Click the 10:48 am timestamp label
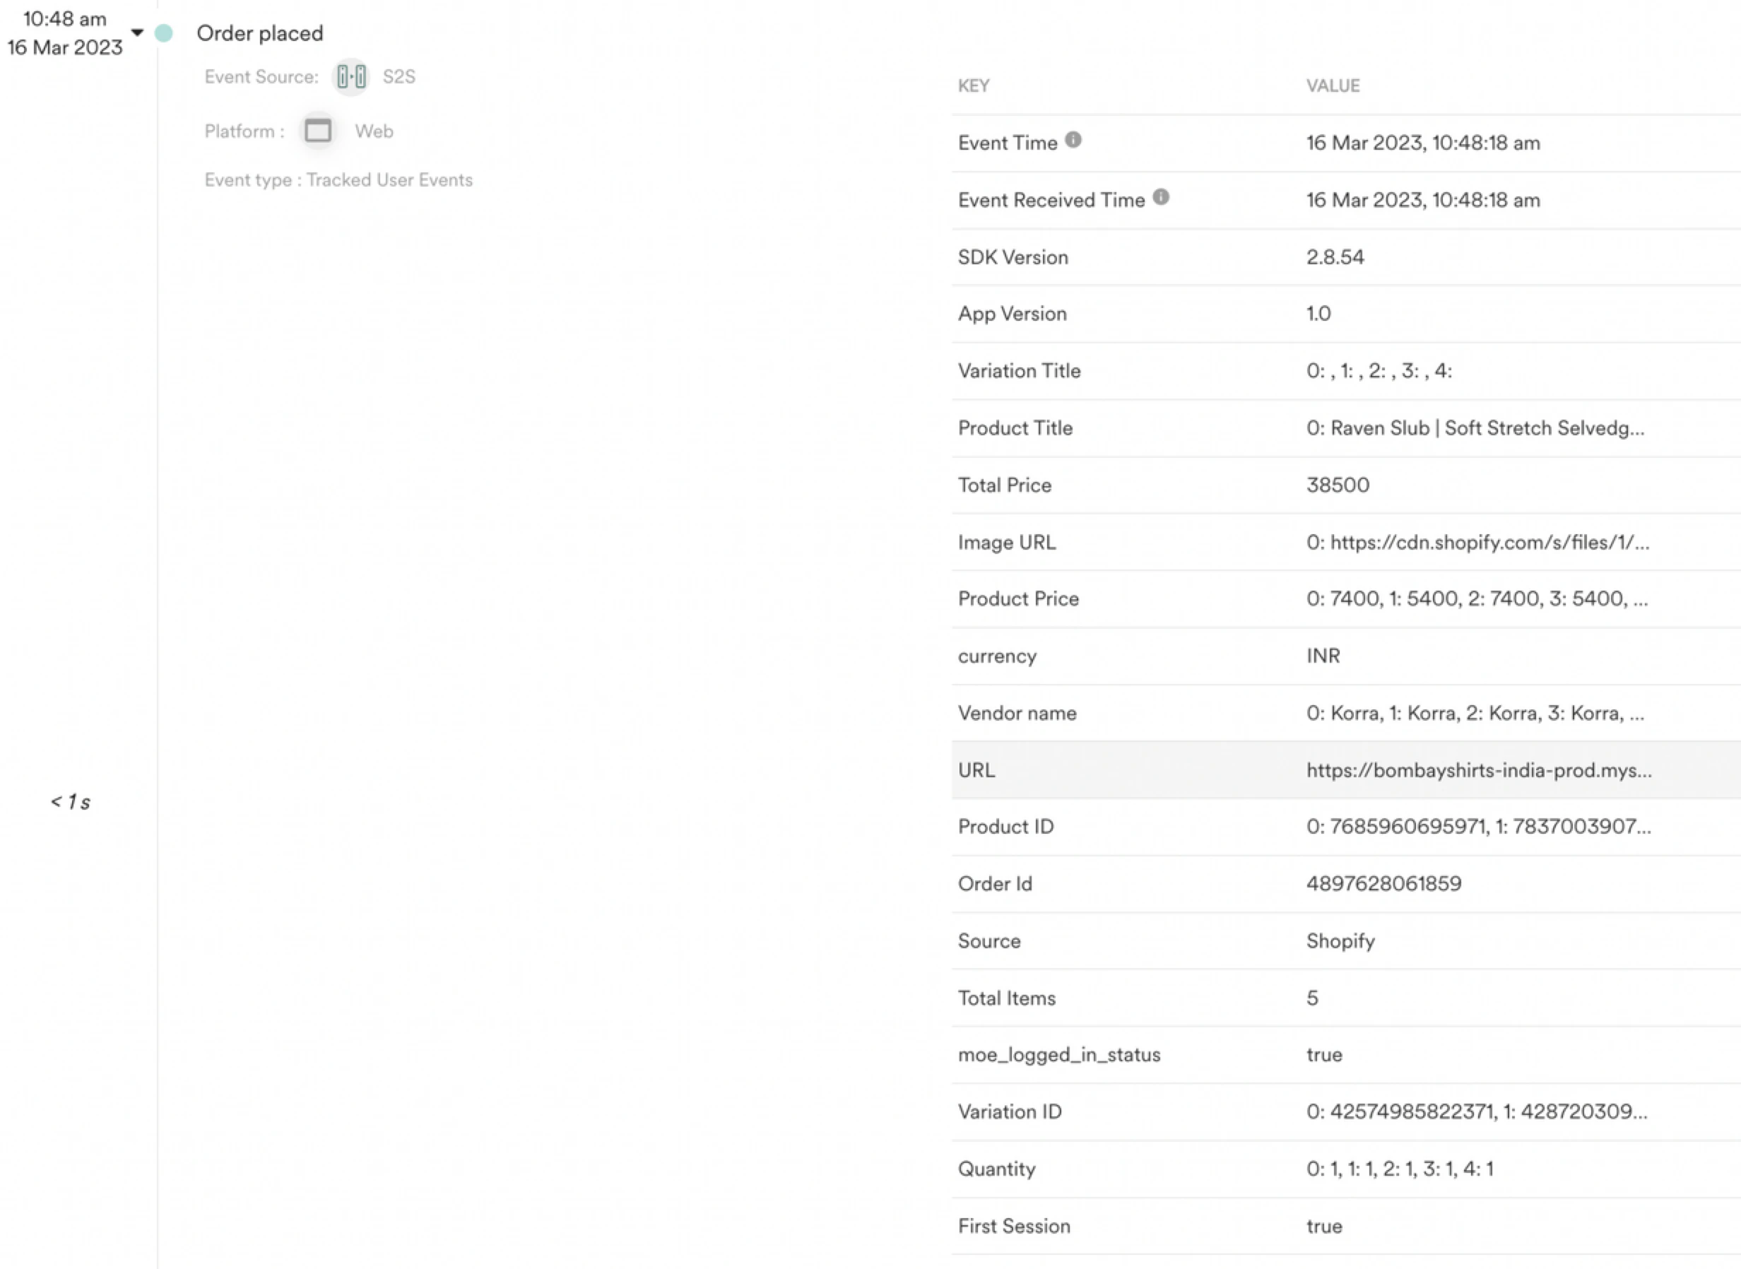This screenshot has height=1269, width=1741. point(65,19)
